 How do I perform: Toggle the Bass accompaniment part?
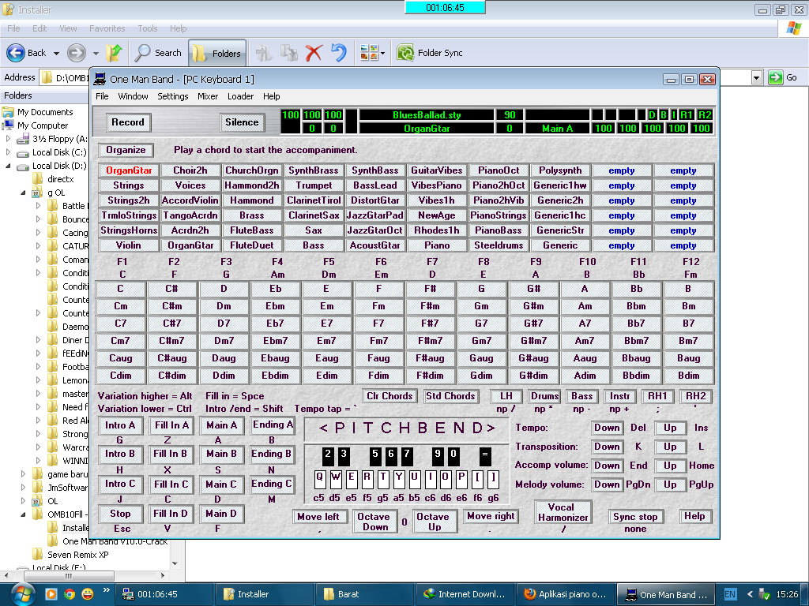(582, 396)
